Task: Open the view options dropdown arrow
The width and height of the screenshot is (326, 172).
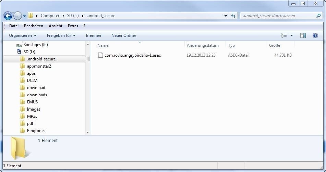Action: point(291,35)
